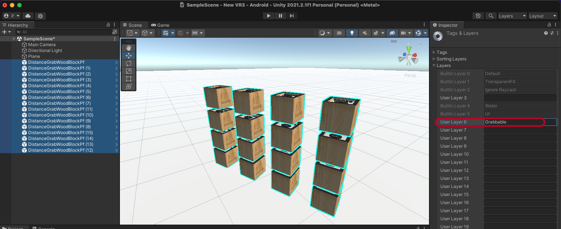Screen dimensions: 561x229
Task: Start Play mode
Action: 269,16
